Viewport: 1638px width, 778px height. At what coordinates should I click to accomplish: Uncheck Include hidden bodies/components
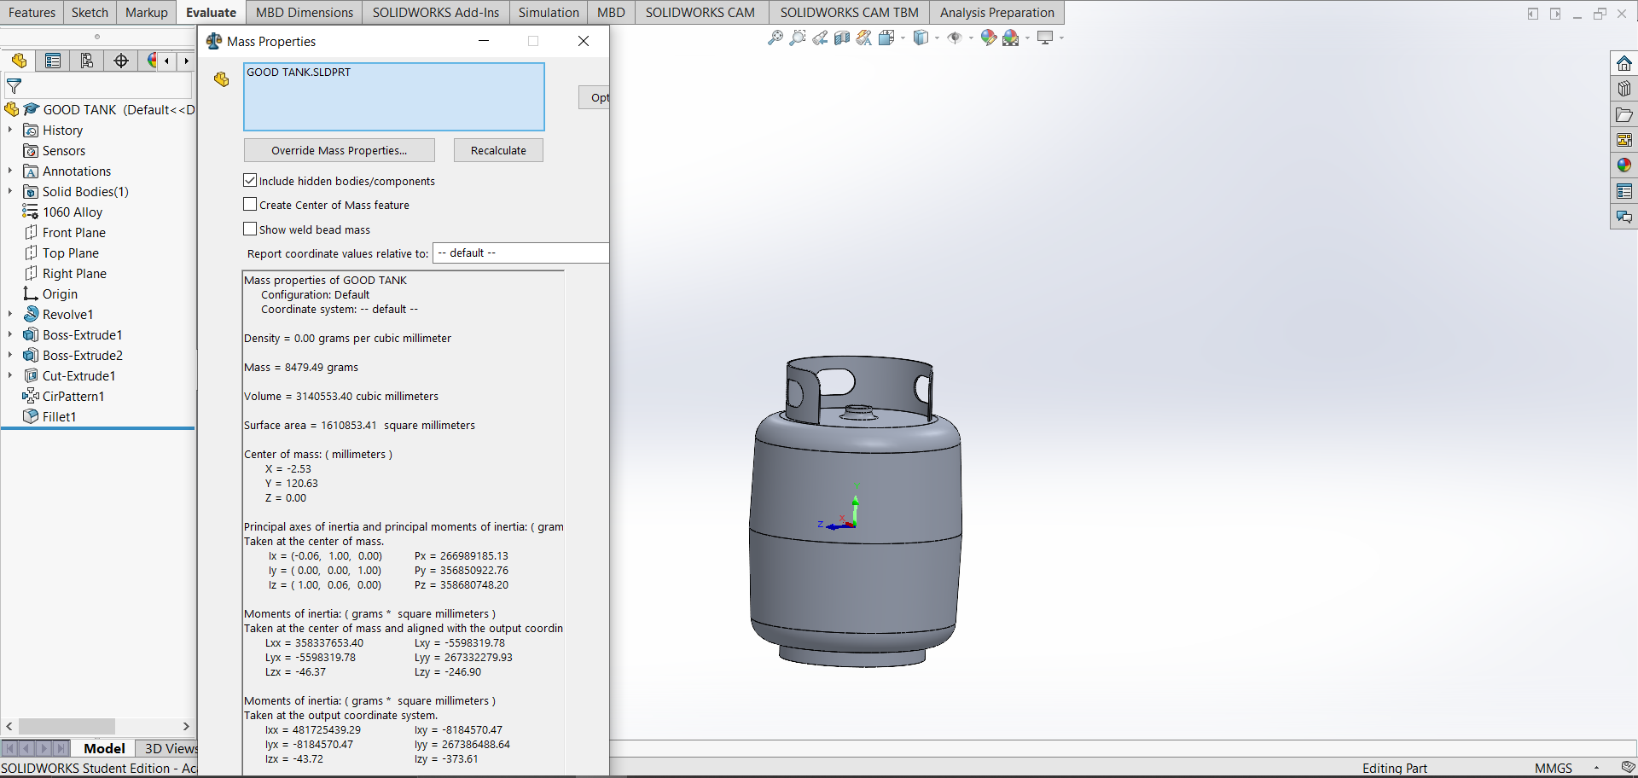click(250, 180)
